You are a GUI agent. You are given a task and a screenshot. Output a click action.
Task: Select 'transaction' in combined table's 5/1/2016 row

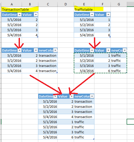click(x=84, y=101)
